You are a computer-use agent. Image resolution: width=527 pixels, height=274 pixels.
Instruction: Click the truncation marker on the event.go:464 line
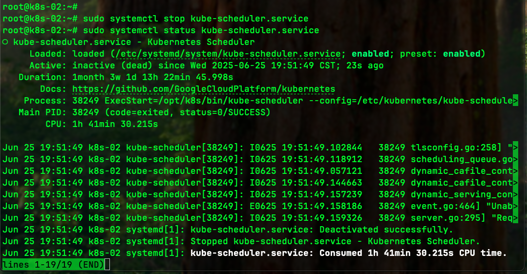tap(515, 206)
